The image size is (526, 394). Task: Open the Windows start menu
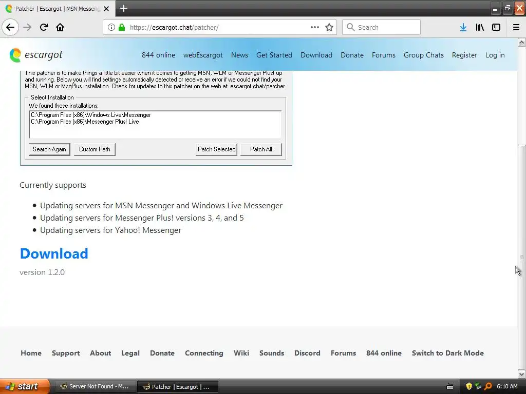click(25, 386)
